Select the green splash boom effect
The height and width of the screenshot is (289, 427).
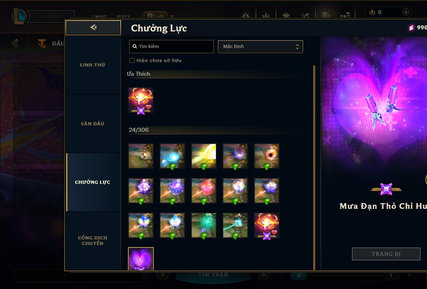(204, 225)
